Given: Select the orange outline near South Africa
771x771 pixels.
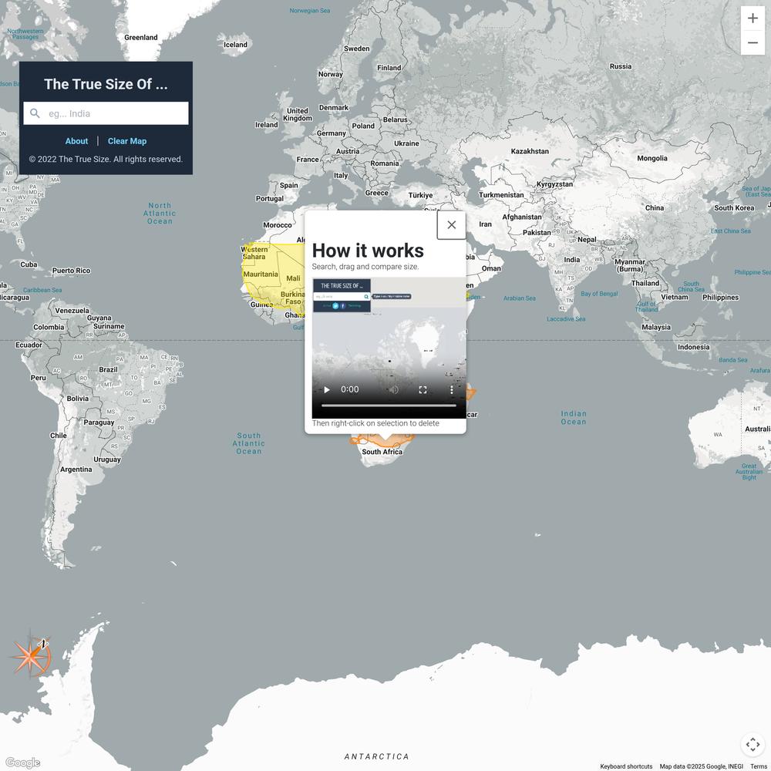Looking at the screenshot, I should point(382,440).
